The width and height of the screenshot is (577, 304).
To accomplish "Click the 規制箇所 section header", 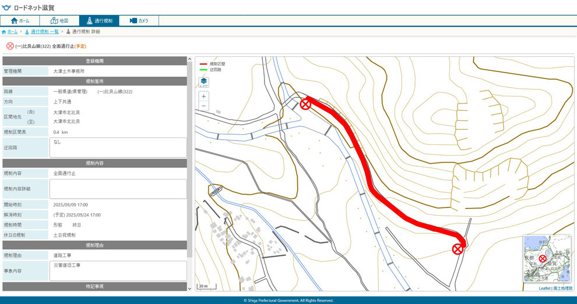I will coord(95,81).
